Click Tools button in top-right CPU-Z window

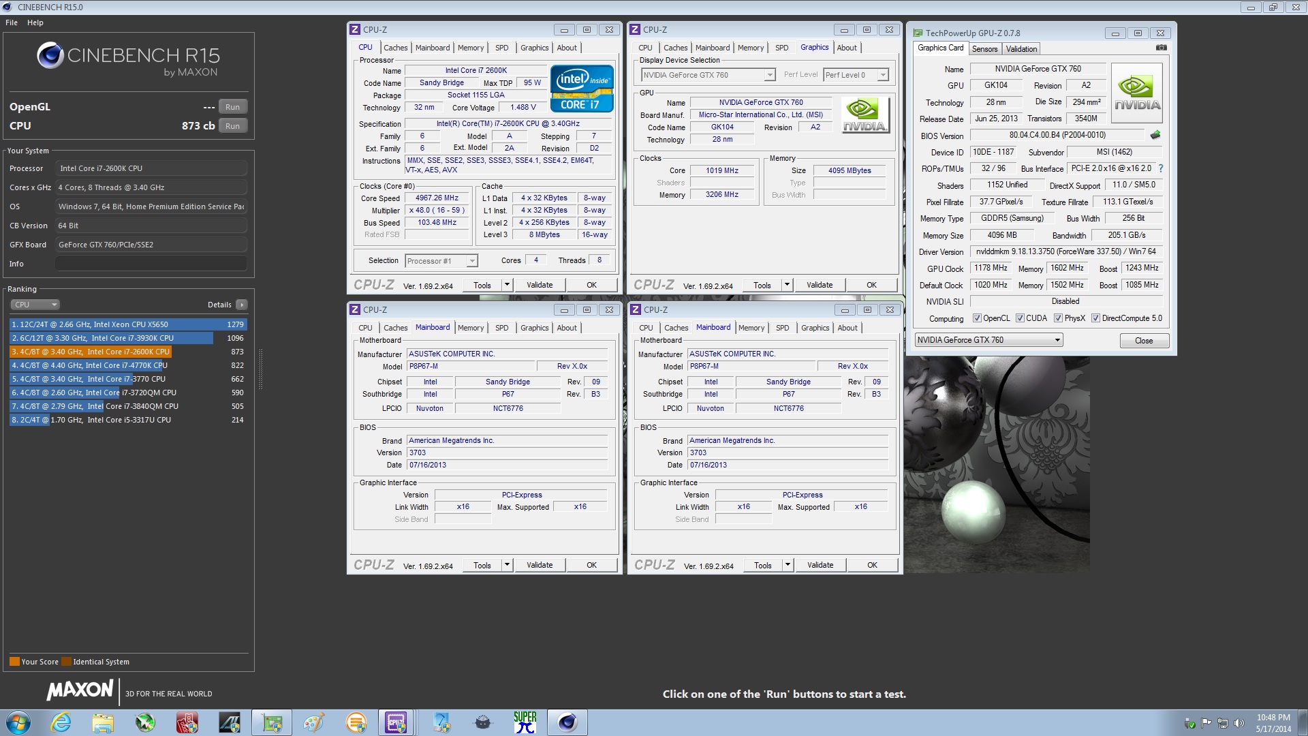[762, 285]
